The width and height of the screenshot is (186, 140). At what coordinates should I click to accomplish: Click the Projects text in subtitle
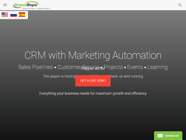pyautogui.click(x=113, y=67)
